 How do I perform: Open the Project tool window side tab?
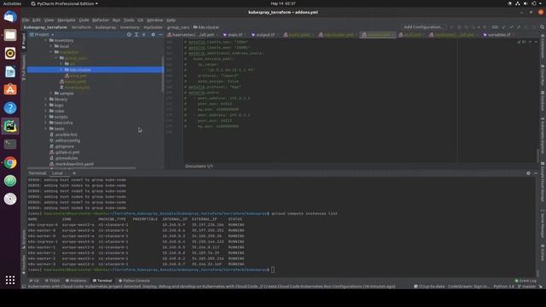[24, 42]
